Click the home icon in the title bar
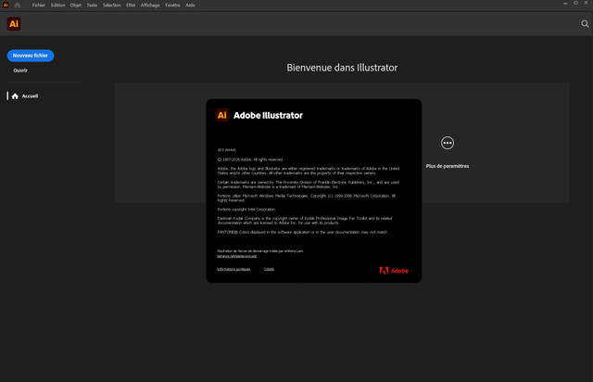The image size is (593, 382). point(18,5)
